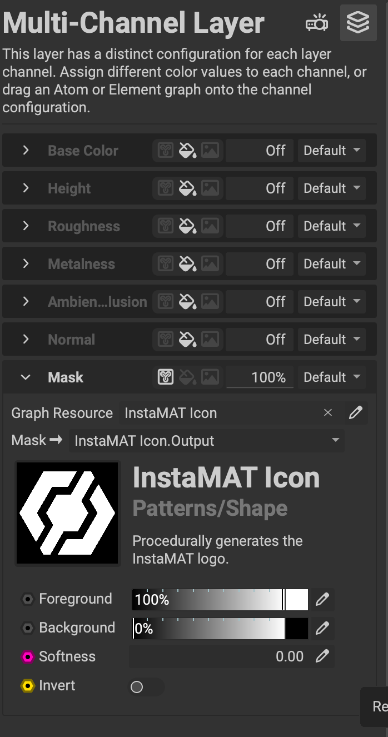Click the Invert parameter yellow port
Image resolution: width=388 pixels, height=737 pixels.
tap(27, 686)
